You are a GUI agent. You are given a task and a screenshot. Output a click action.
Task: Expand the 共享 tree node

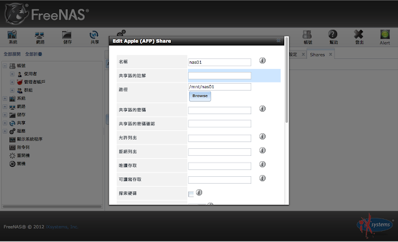tap(4, 123)
